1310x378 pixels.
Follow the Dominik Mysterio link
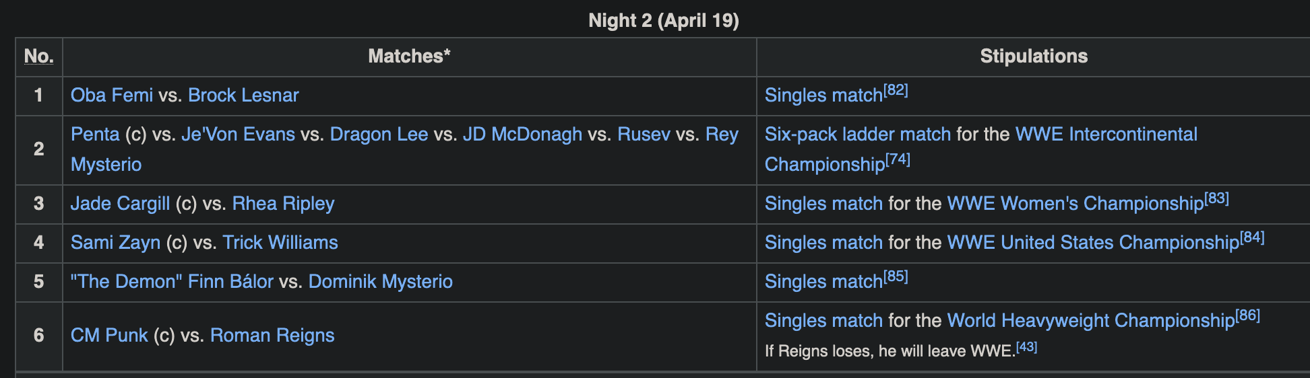click(380, 282)
